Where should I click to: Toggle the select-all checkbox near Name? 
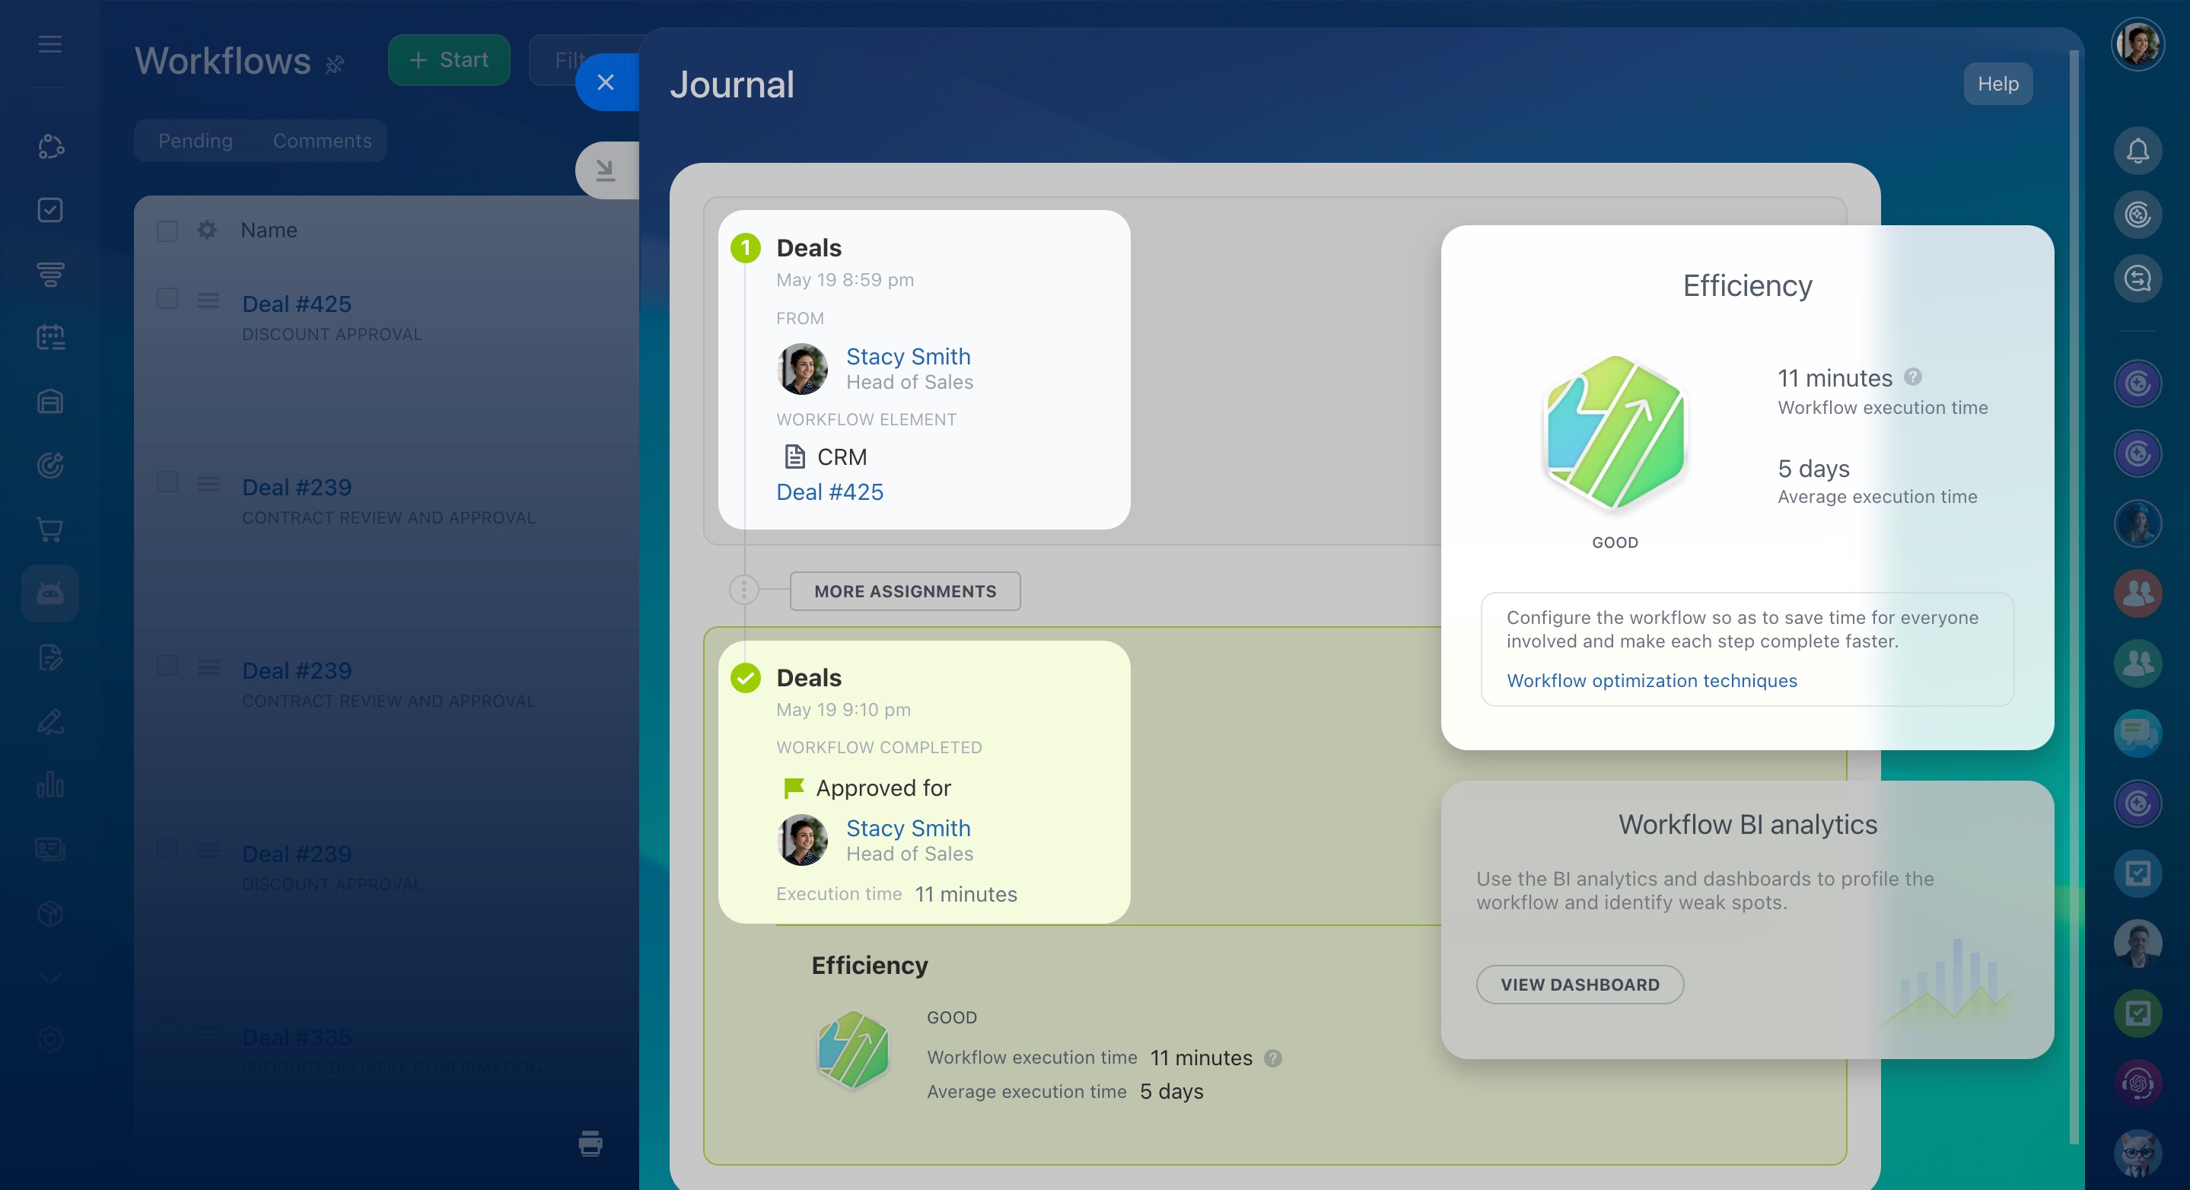(167, 231)
